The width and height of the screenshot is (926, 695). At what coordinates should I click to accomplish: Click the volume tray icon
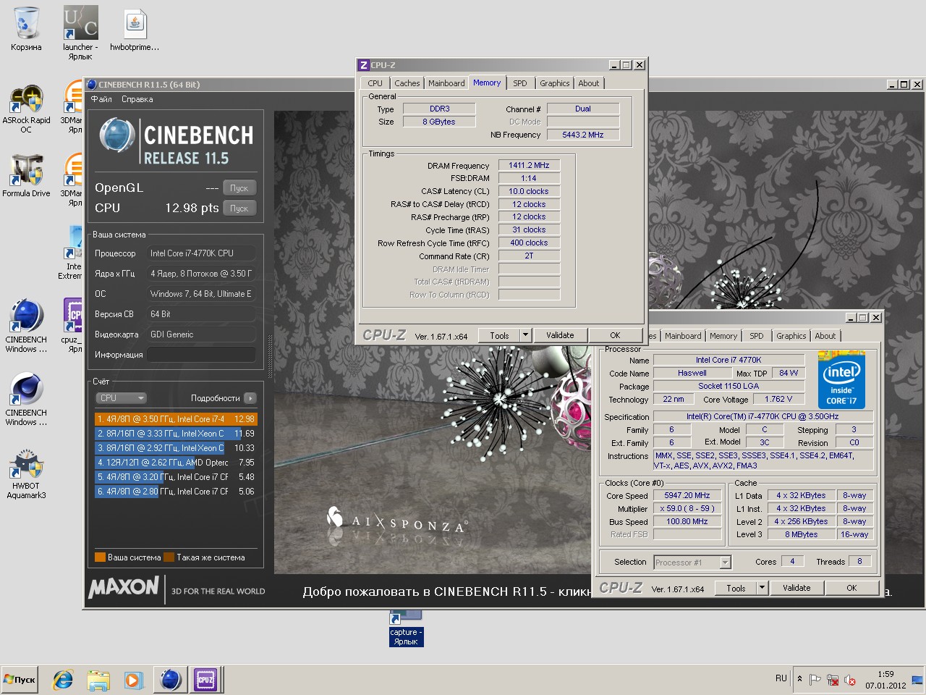pos(850,680)
